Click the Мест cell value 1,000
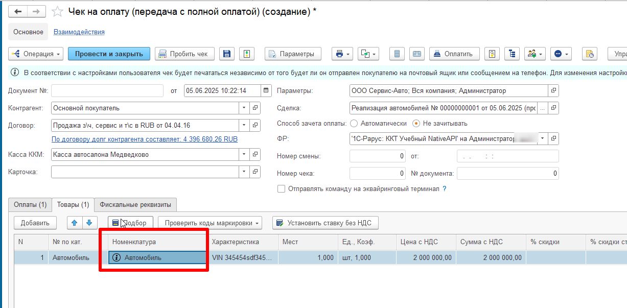 [x=308, y=257]
